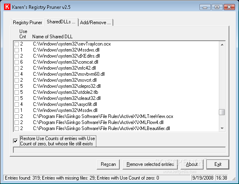Select the XMLFlow4.dll checkbox

click(x=17, y=122)
